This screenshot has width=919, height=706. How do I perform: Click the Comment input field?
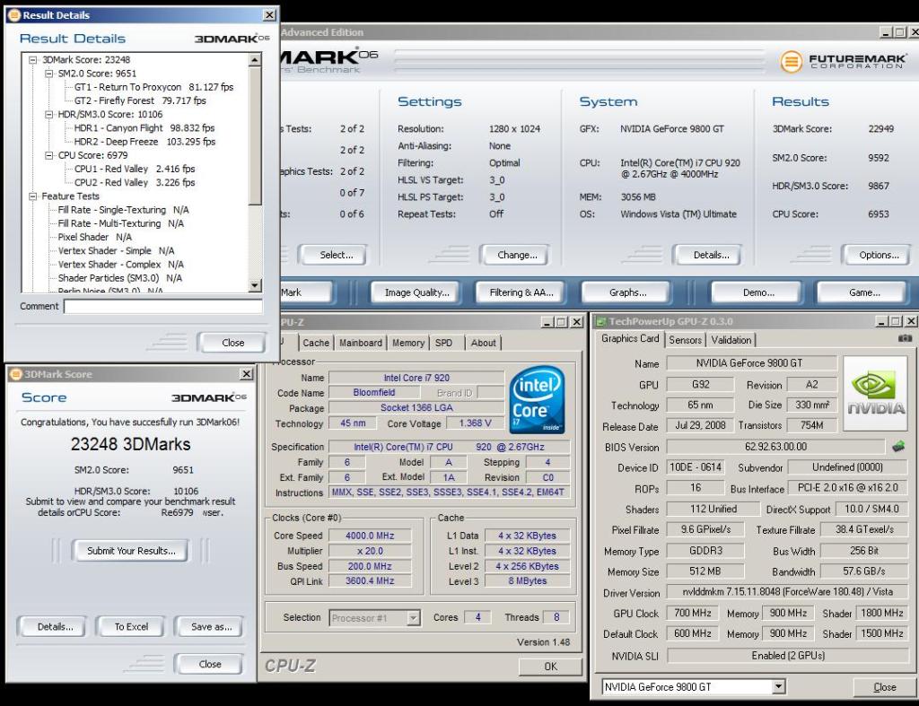click(x=163, y=307)
